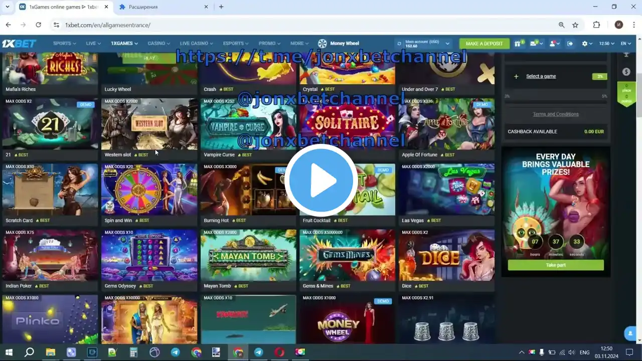Screen dimensions: 642x361
Task: Click the Fruit Cocktail game title
Action: 316,221
